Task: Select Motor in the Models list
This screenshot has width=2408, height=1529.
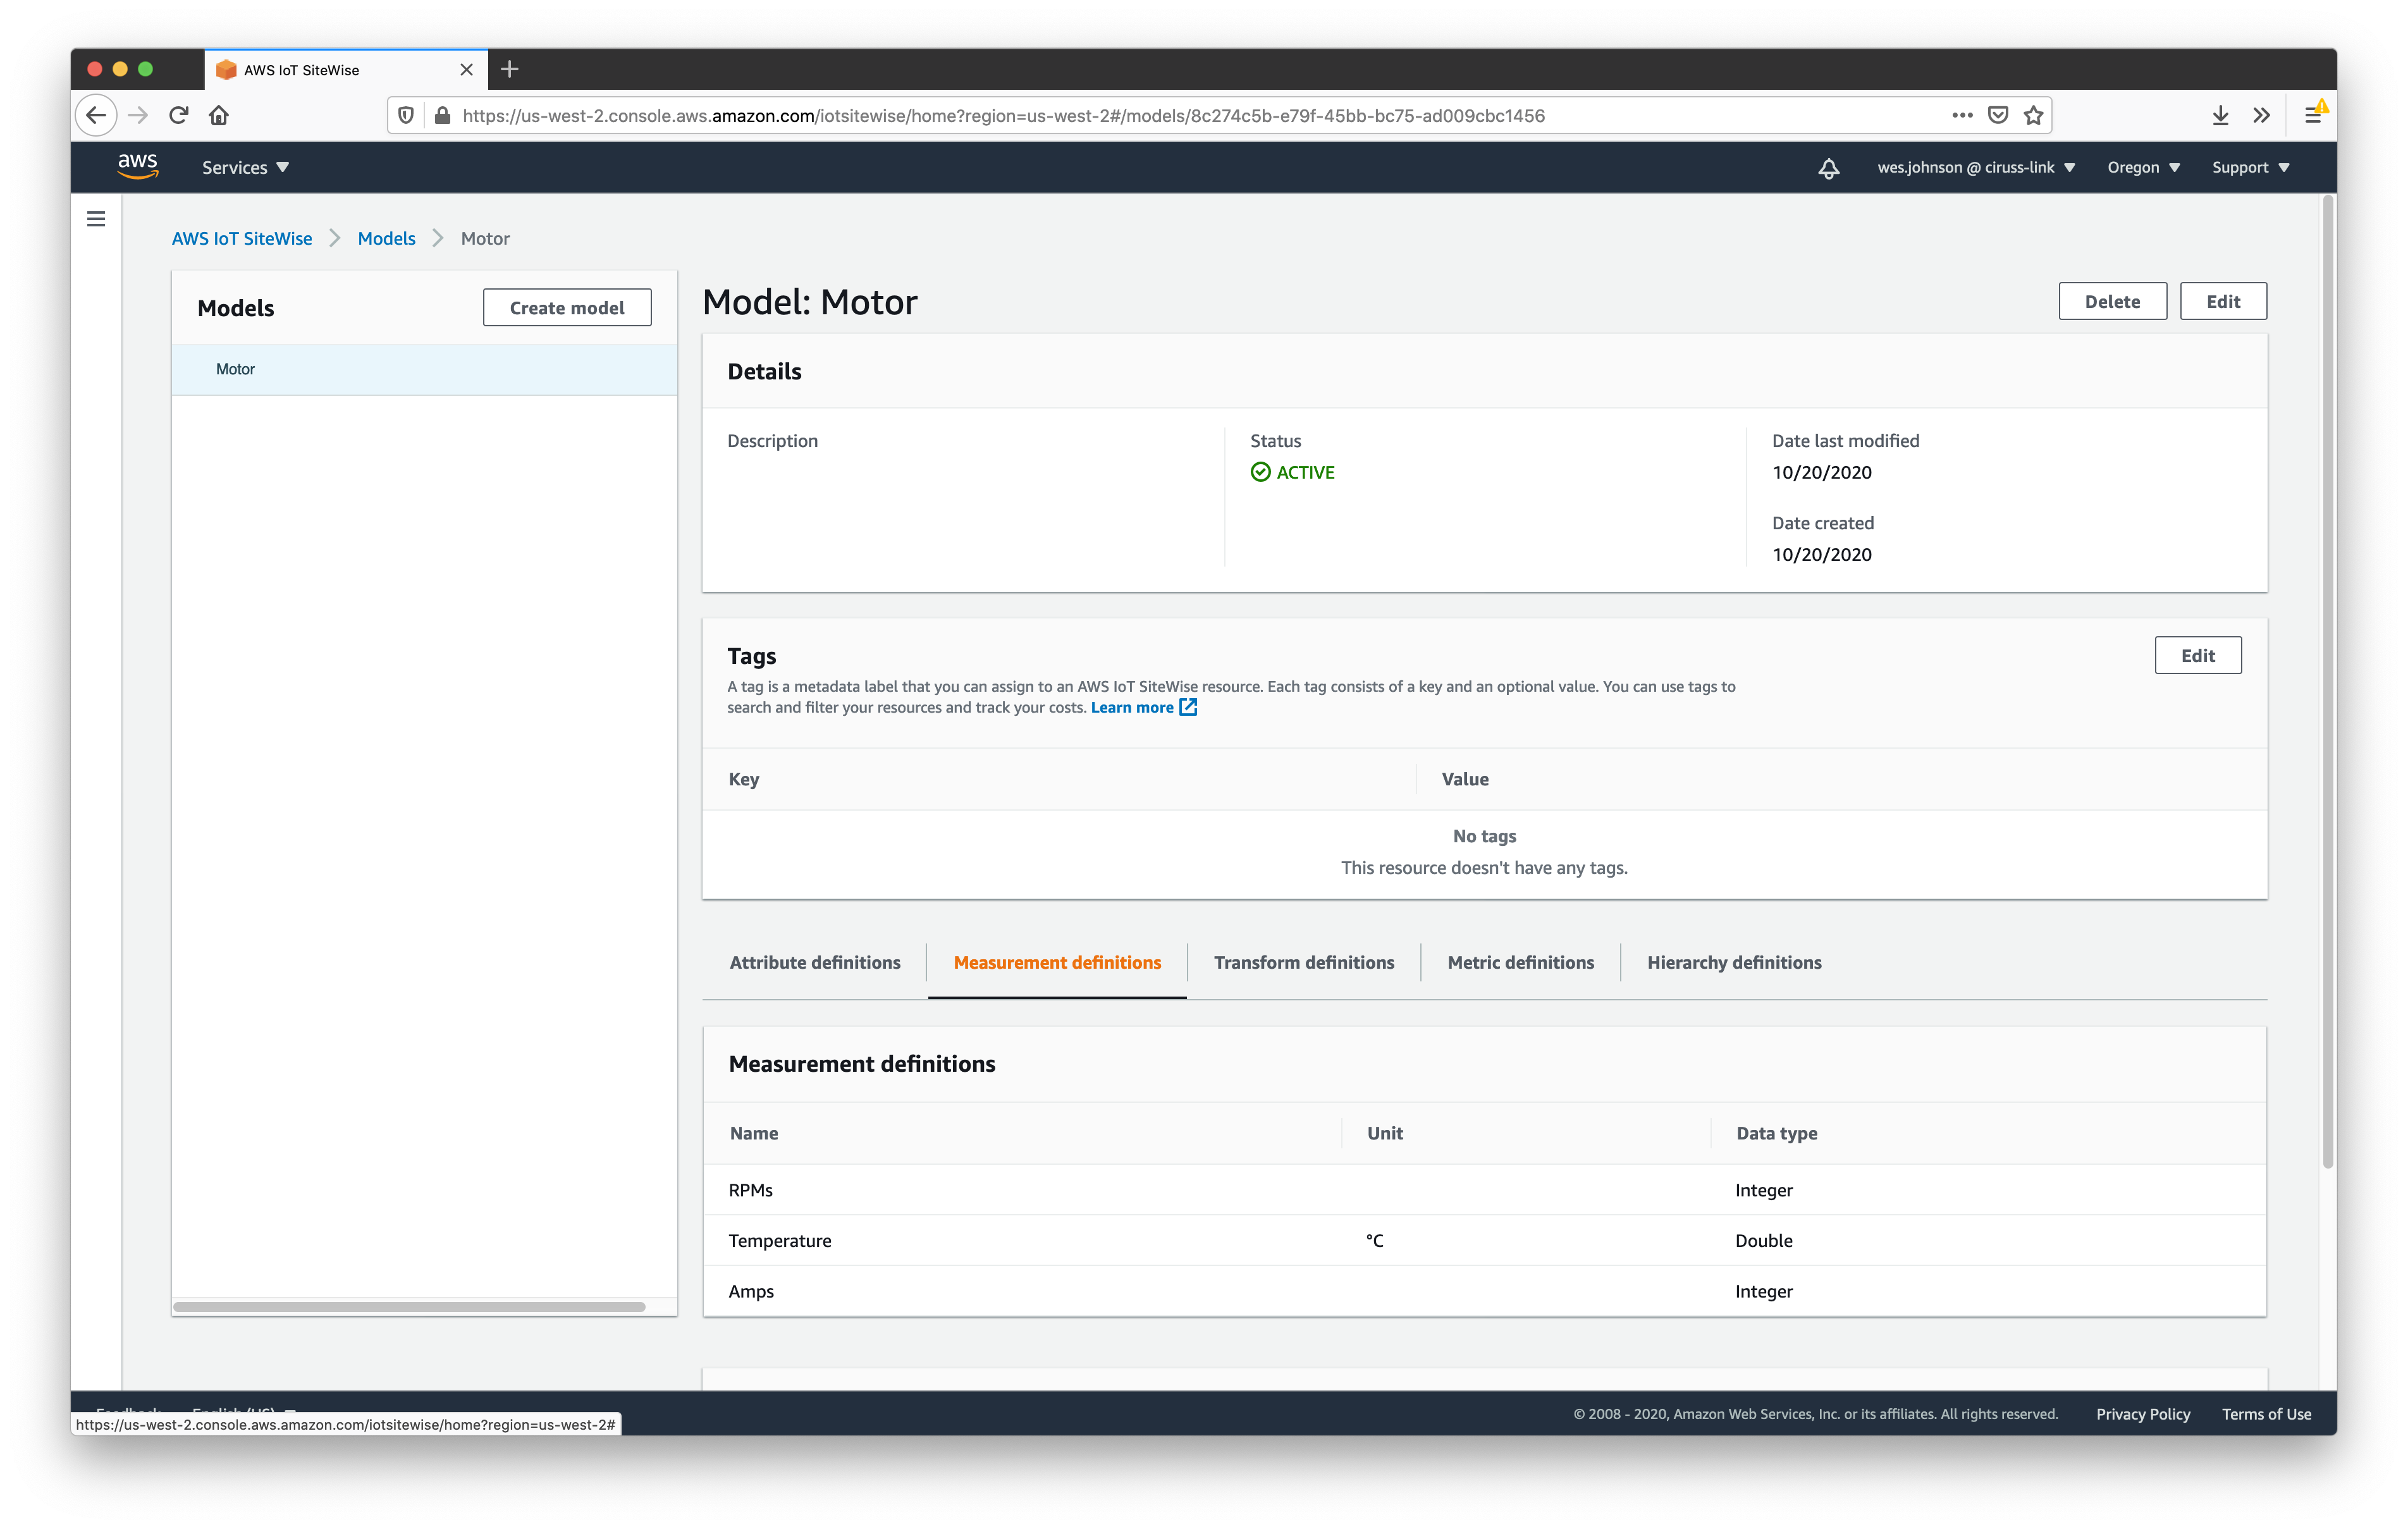Action: [424, 369]
